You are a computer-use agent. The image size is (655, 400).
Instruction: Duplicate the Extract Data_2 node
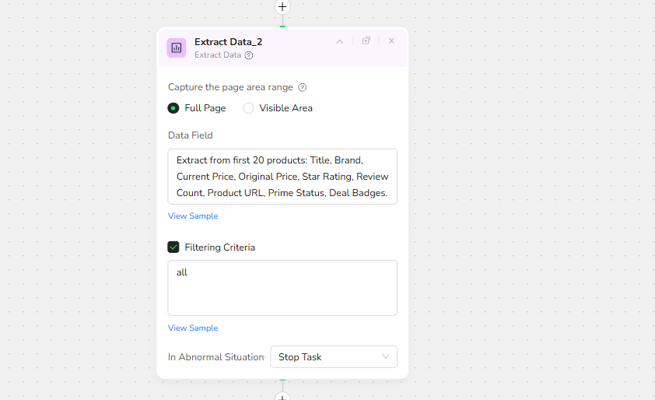pos(366,41)
